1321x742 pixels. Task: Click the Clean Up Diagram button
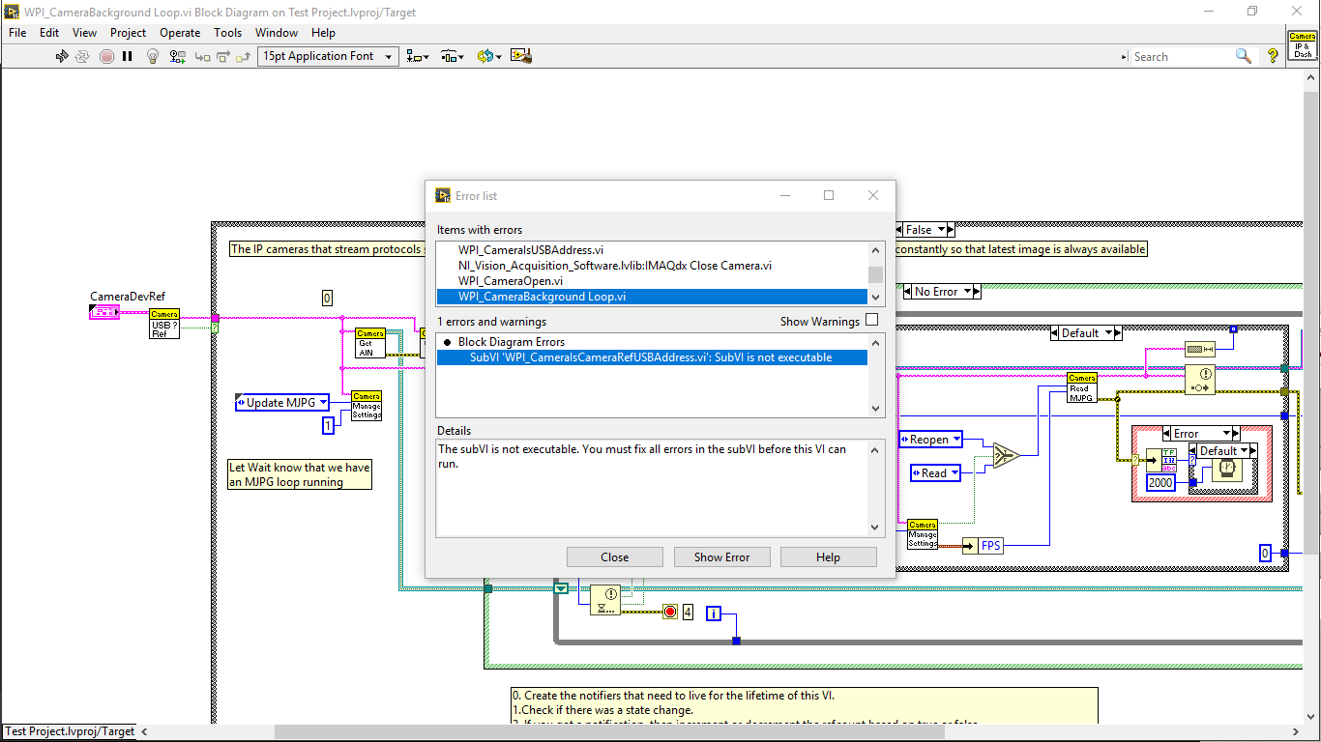coord(521,56)
